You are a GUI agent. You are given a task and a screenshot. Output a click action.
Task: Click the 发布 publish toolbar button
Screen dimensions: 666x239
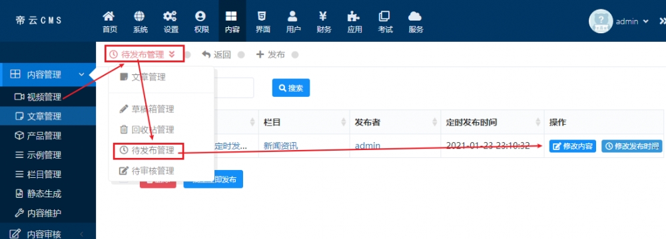[x=270, y=54]
